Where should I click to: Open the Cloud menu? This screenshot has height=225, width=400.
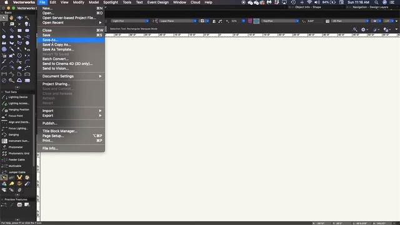[196, 2]
